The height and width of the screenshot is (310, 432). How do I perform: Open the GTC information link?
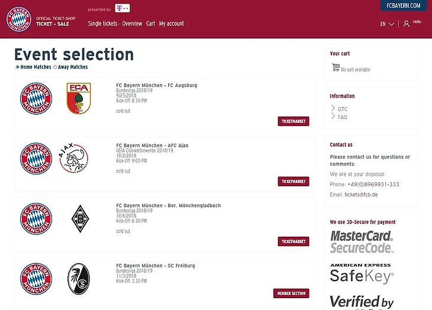click(x=343, y=109)
